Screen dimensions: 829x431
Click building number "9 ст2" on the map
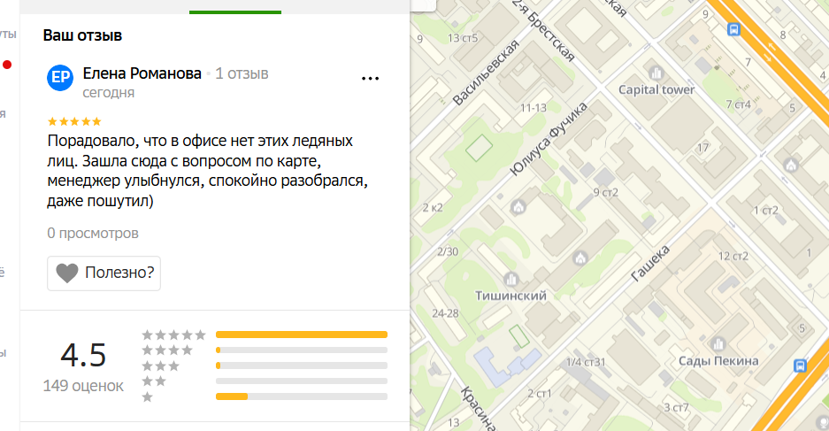[x=605, y=193]
